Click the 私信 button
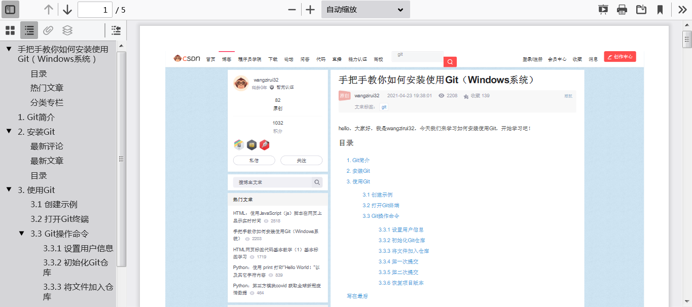Image resolution: width=692 pixels, height=307 pixels. point(254,161)
